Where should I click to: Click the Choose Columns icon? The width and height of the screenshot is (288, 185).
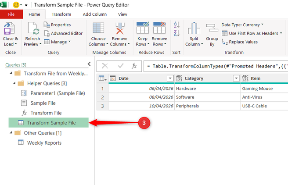point(98,28)
